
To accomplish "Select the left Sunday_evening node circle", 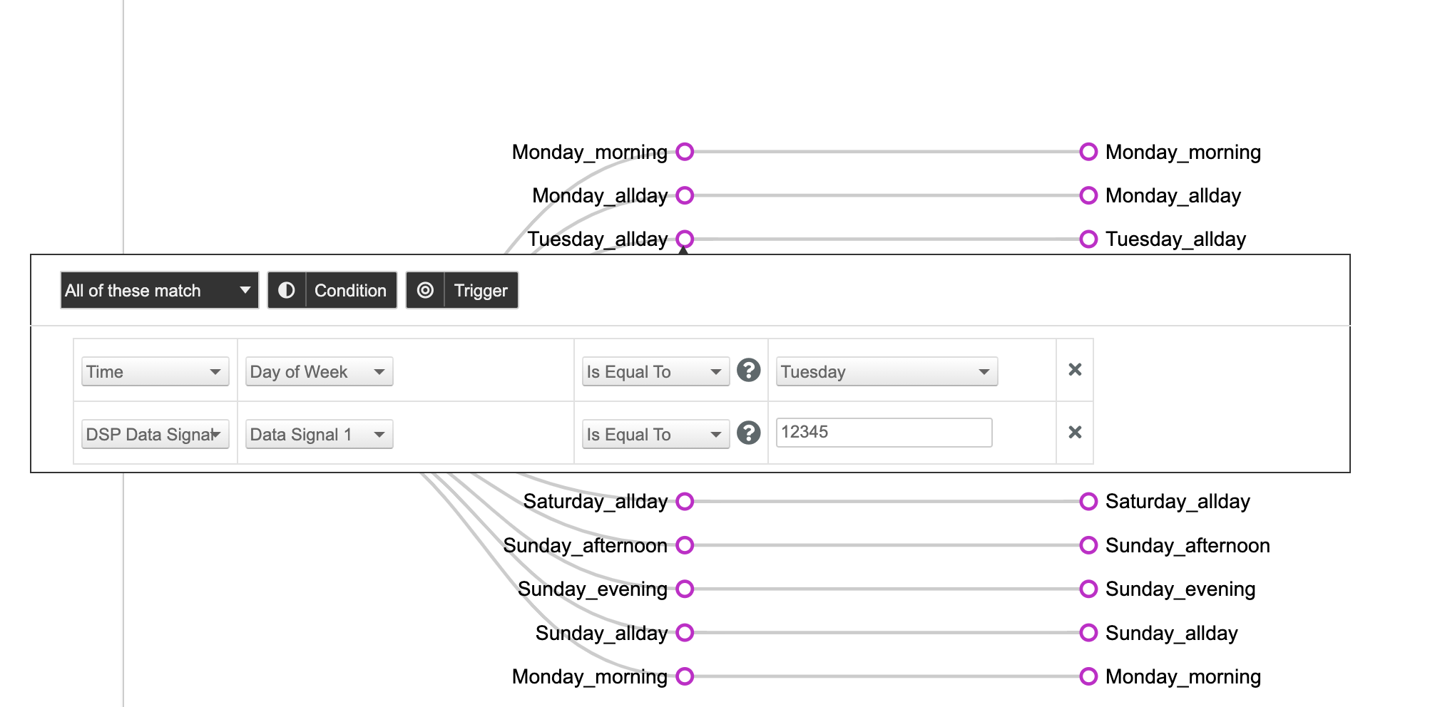I will 685,589.
